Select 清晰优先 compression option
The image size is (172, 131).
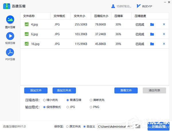click(91, 100)
